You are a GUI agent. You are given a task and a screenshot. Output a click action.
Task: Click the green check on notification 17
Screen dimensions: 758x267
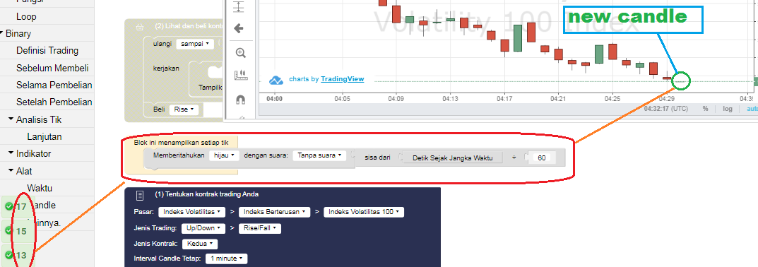8,206
